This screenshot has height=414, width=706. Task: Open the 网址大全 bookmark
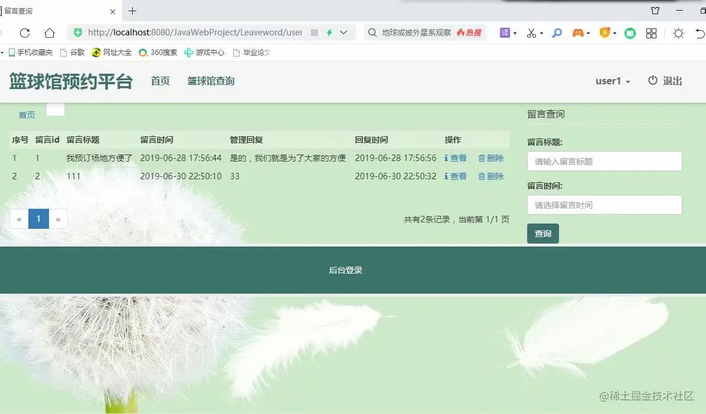click(x=112, y=52)
